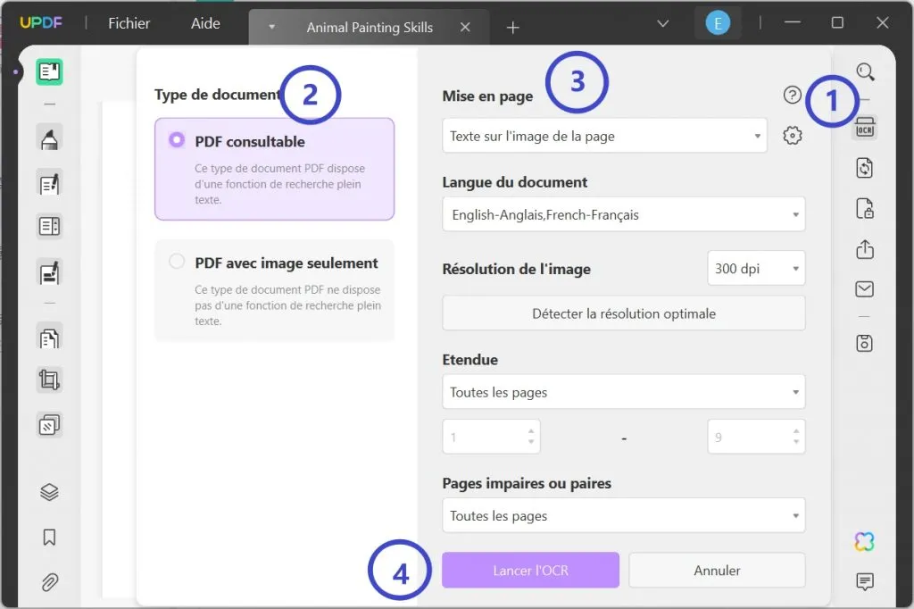The width and height of the screenshot is (914, 609).
Task: Click Lancer l'OCR button
Action: click(x=530, y=570)
